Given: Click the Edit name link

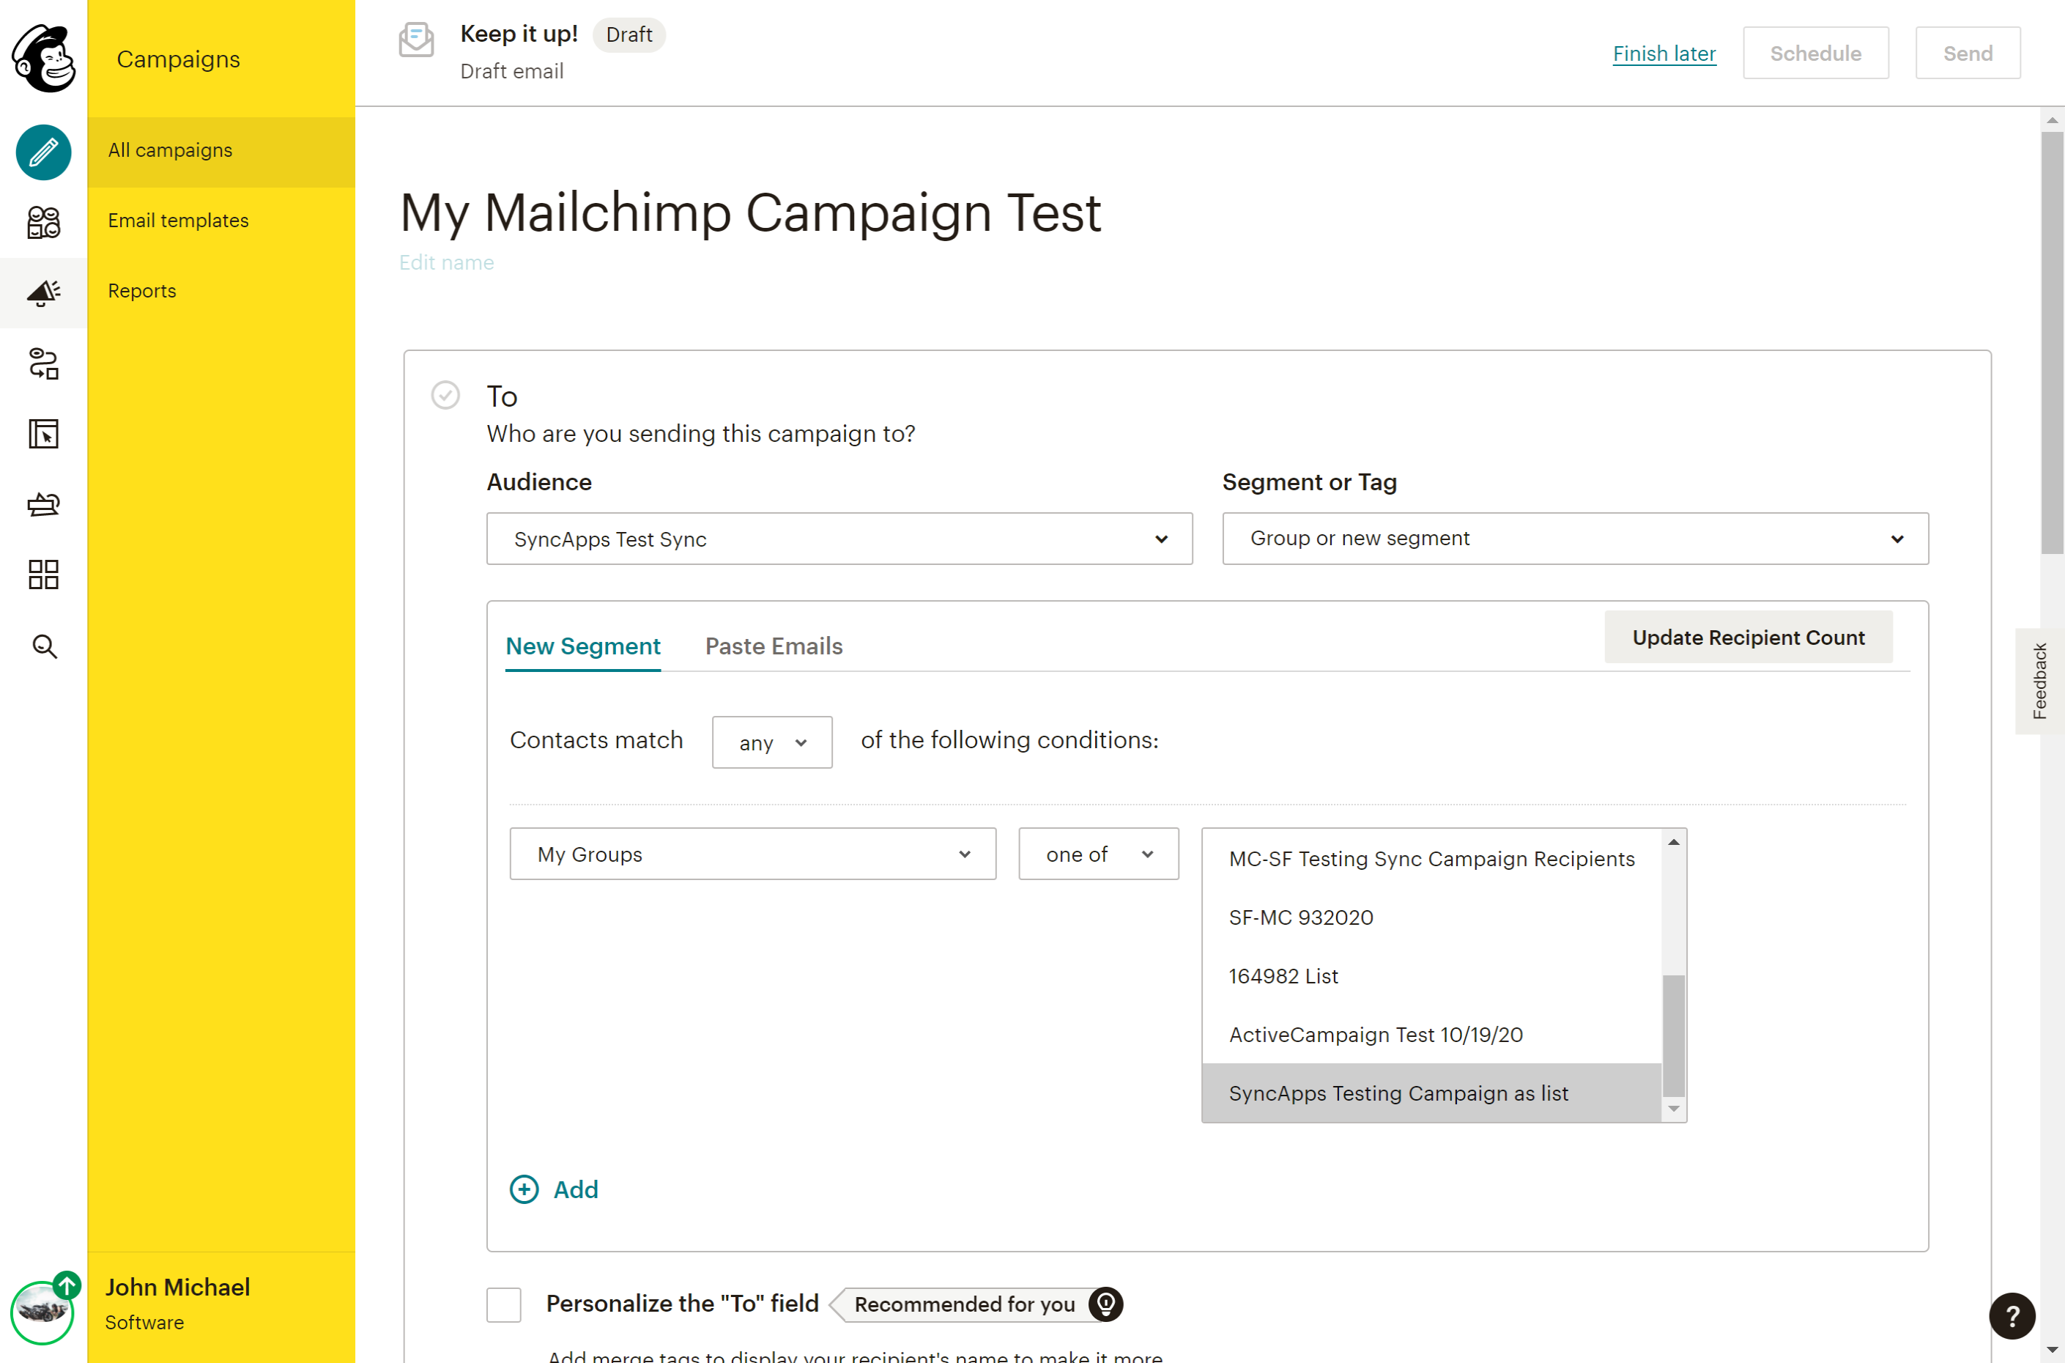Looking at the screenshot, I should point(447,262).
